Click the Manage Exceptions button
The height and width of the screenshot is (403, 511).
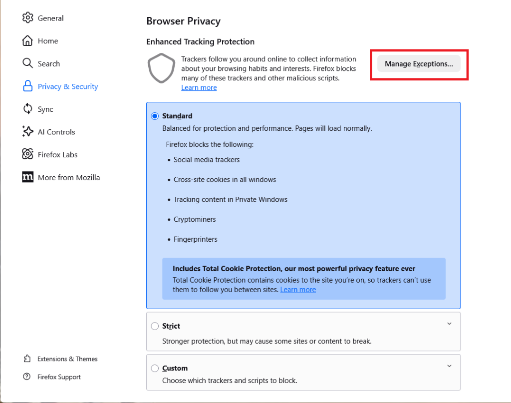tap(419, 63)
